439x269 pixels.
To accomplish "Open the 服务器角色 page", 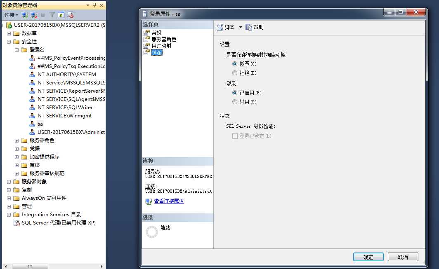I will [164, 39].
